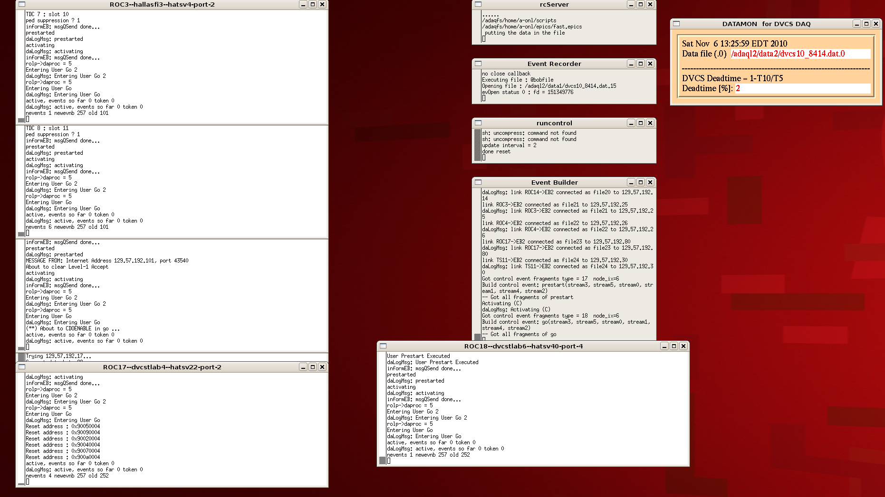Click the runcontrol terminal scrollbar

point(478,145)
